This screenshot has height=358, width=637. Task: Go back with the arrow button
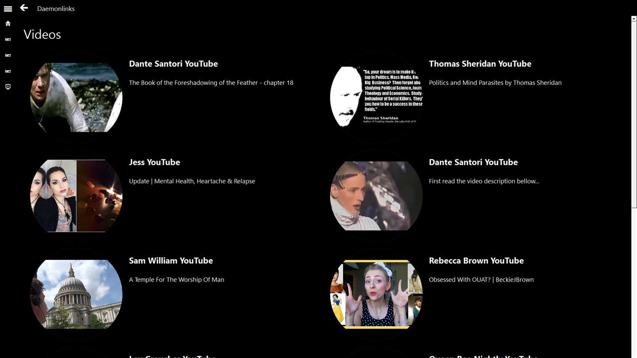point(24,8)
